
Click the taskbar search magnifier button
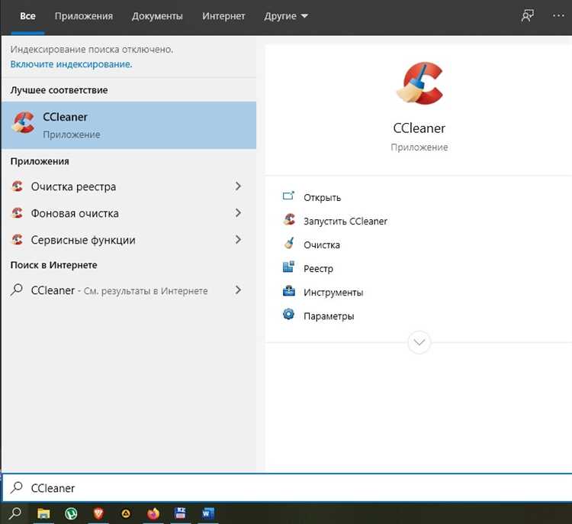tap(14, 513)
